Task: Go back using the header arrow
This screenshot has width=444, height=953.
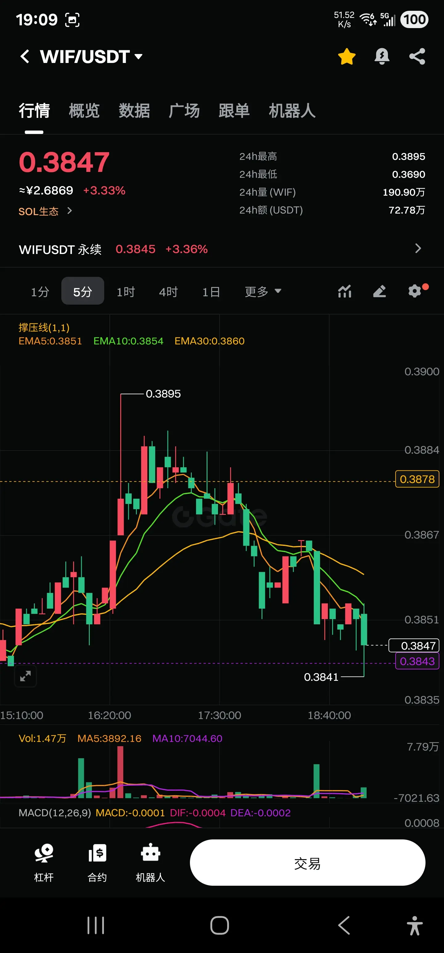Action: click(x=25, y=56)
